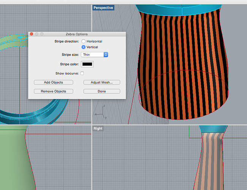The image size is (247, 190).
Task: Open the Perspective viewport label menu
Action: [x=103, y=8]
